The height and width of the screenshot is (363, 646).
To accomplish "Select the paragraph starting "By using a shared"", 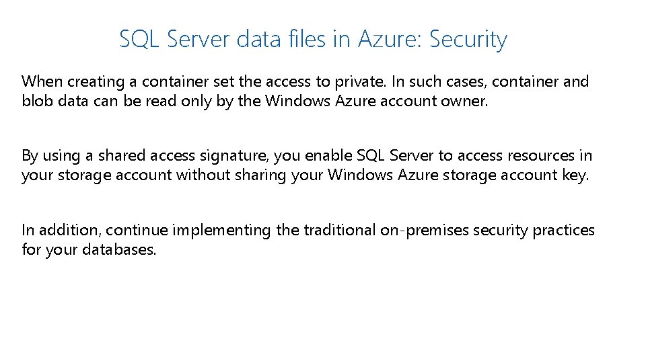I will click(307, 165).
